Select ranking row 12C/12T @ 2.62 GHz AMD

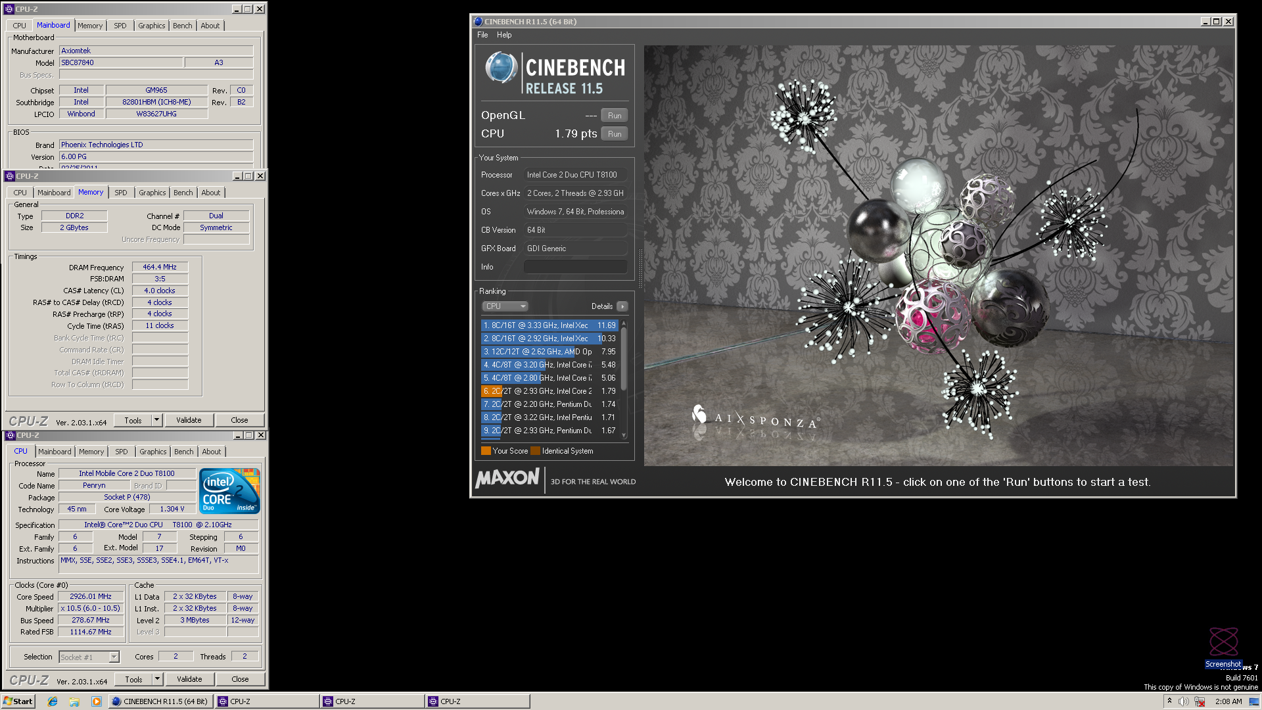pyautogui.click(x=549, y=352)
